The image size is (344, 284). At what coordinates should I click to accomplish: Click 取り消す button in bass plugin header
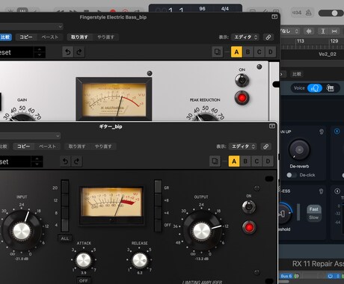[79, 37]
